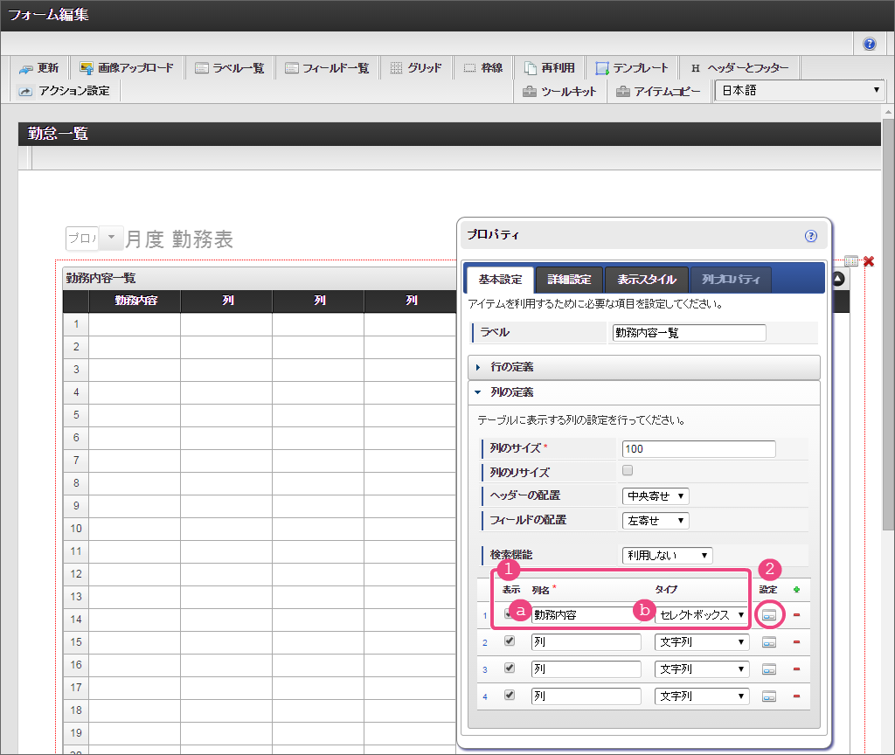Toggle the 列のリサイズ checkbox
Image resolution: width=895 pixels, height=755 pixels.
point(627,471)
